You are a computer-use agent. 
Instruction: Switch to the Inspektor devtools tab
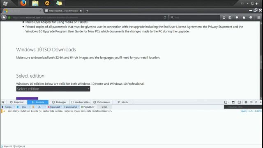click(x=17, y=102)
